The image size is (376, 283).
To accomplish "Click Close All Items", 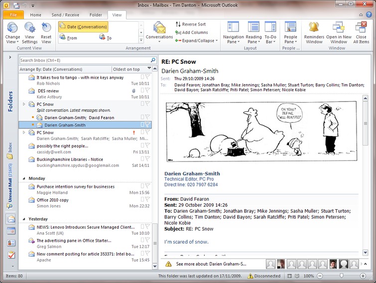I will 361,33.
